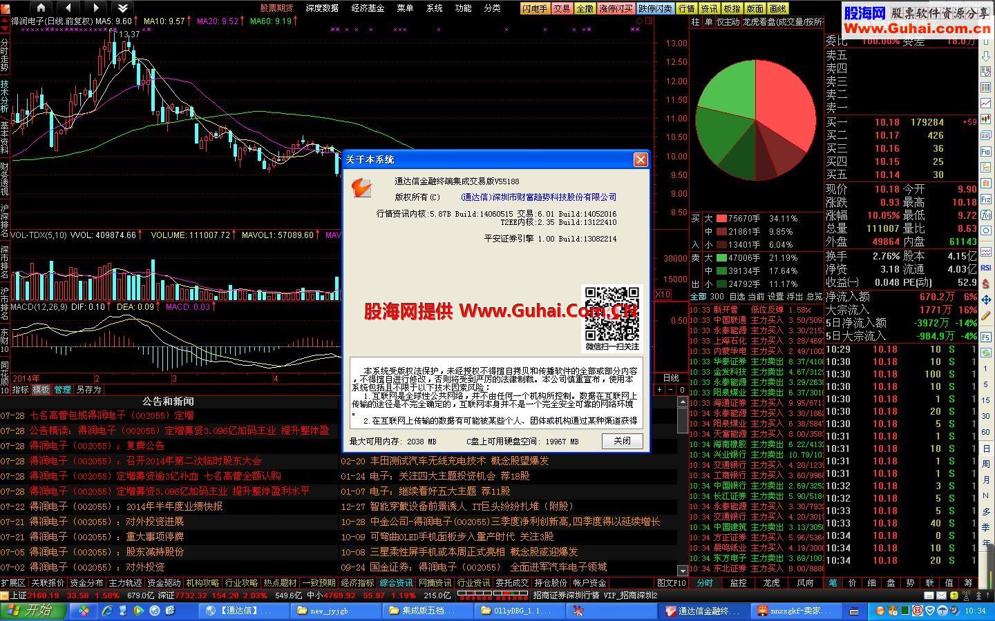Click the 仅主动 filter toggle
The width and height of the screenshot is (995, 621).
[x=728, y=22]
